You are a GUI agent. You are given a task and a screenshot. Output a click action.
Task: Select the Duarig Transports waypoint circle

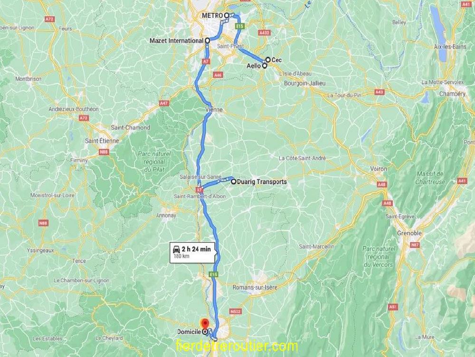pos(234,182)
